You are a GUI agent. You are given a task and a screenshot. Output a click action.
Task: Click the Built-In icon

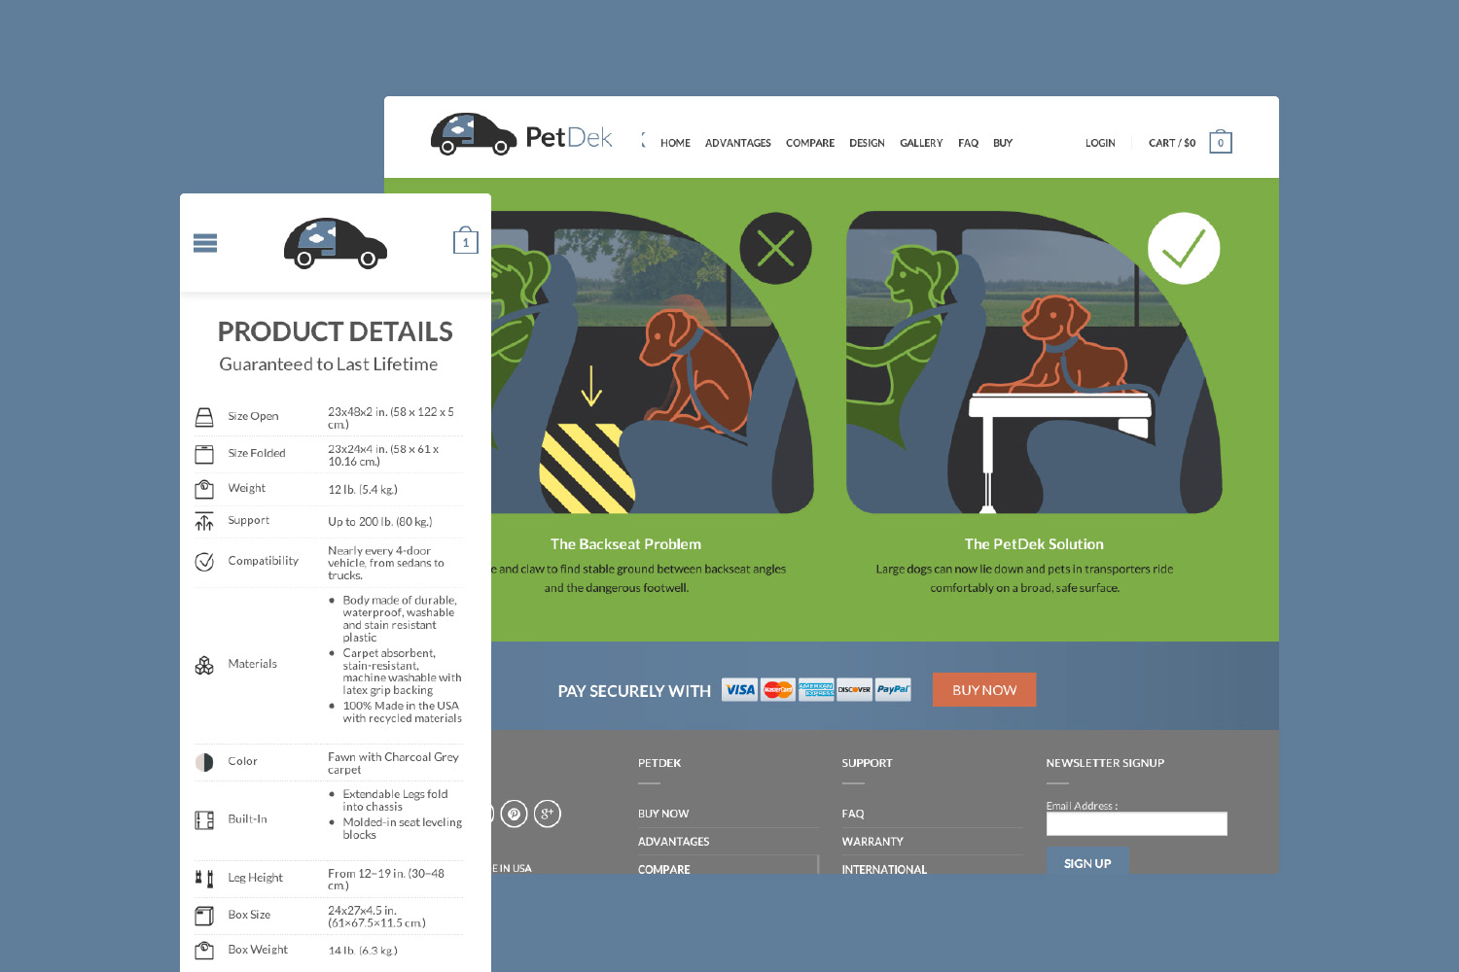click(x=204, y=820)
